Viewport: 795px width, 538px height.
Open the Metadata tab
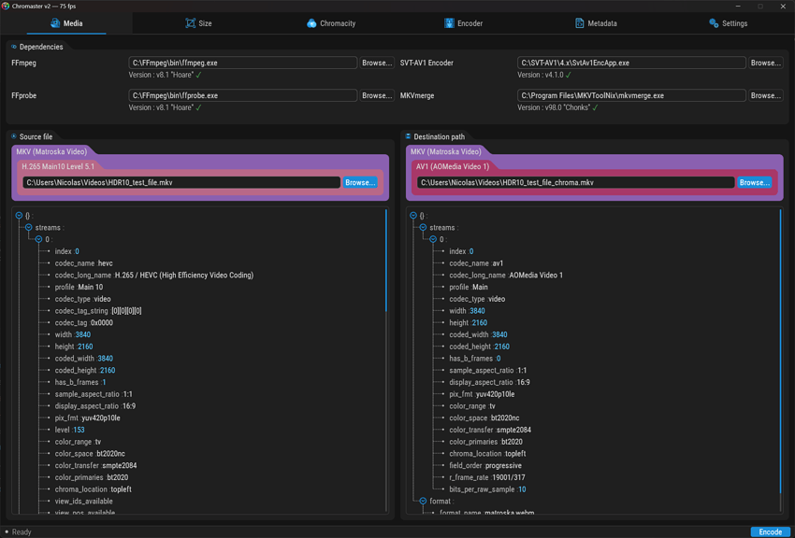point(596,23)
